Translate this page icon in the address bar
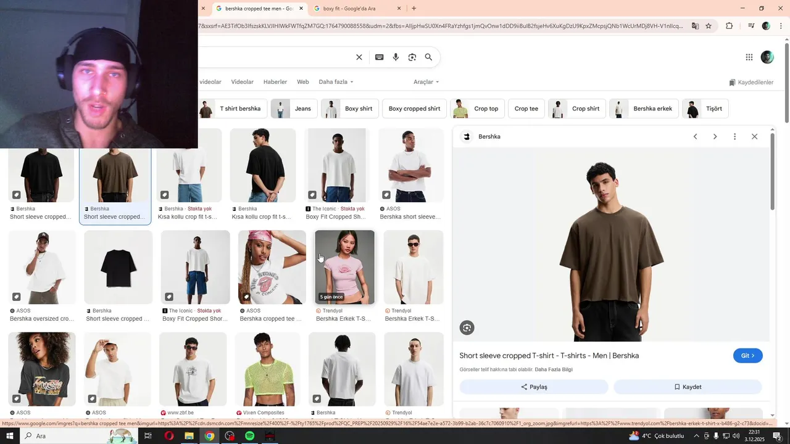 (x=695, y=26)
